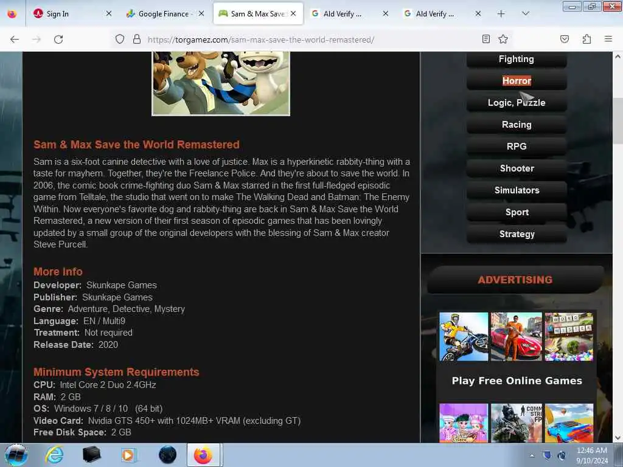Image resolution: width=623 pixels, height=467 pixels.
Task: Click the motorbike game ad thumbnail
Action: (x=464, y=337)
